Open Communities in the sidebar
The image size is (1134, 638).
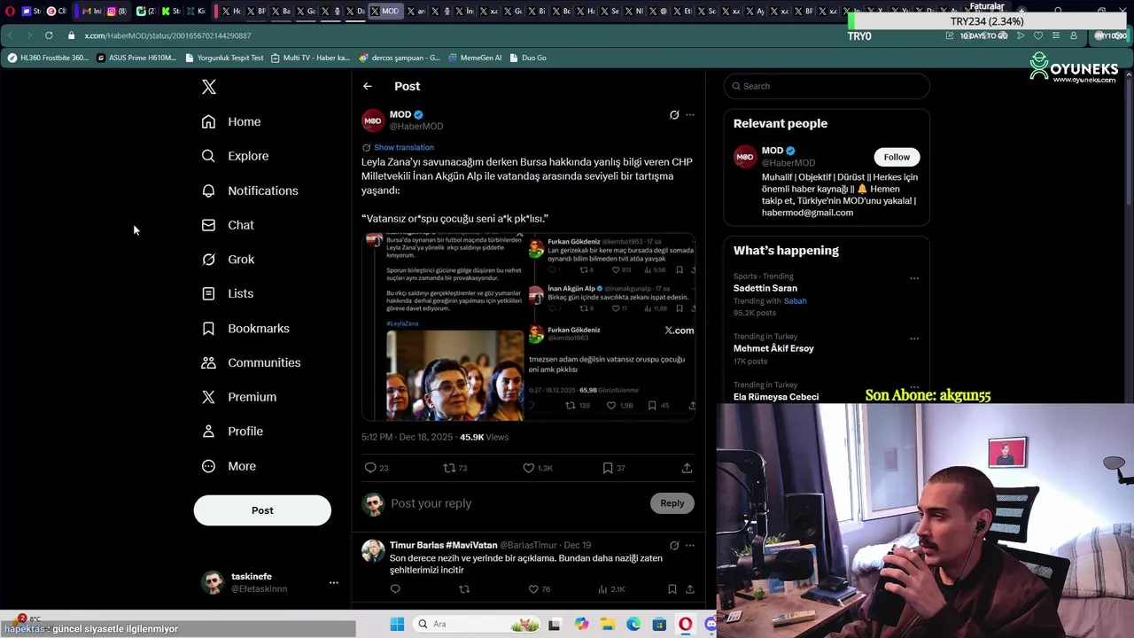tap(251, 362)
